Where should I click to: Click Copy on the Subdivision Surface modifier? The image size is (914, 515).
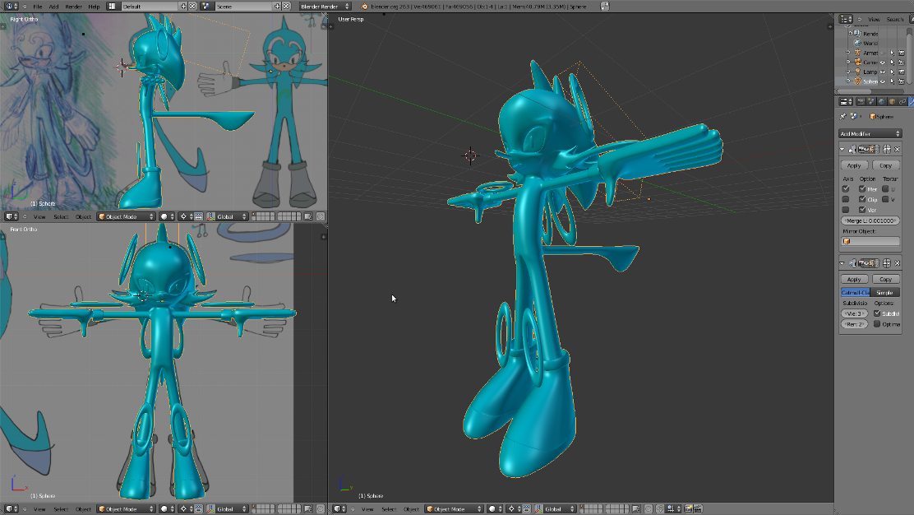coord(884,280)
